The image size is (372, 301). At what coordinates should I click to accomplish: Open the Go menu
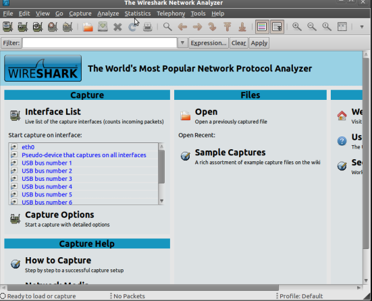[x=59, y=13]
